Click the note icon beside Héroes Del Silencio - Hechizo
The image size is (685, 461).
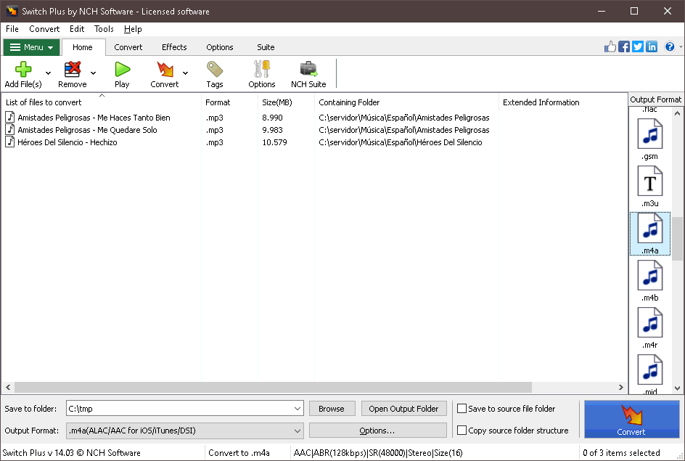click(10, 142)
